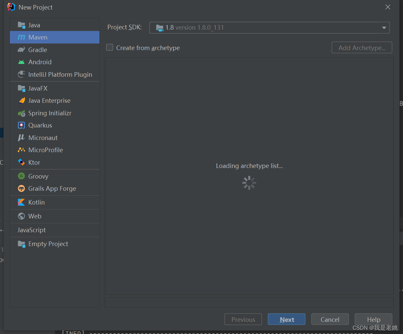Screen dimensions: 403x334
Task: Click the Java folder icon in sidebar
Action: [21, 25]
